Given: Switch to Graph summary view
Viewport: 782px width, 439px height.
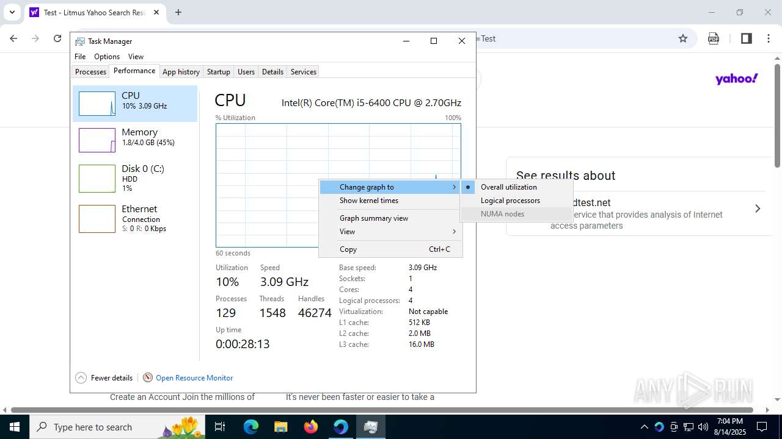Looking at the screenshot, I should coord(390,218).
